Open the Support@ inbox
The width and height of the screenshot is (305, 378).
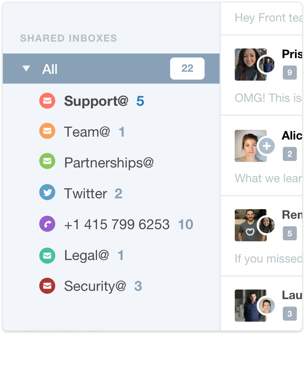click(x=96, y=101)
